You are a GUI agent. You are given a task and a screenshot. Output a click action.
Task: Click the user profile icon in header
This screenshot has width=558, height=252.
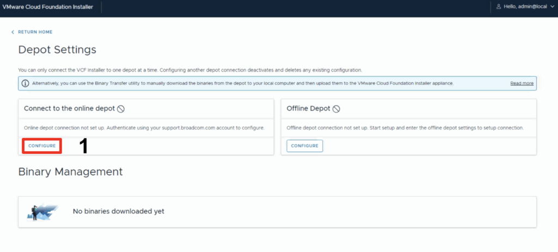[x=498, y=7]
